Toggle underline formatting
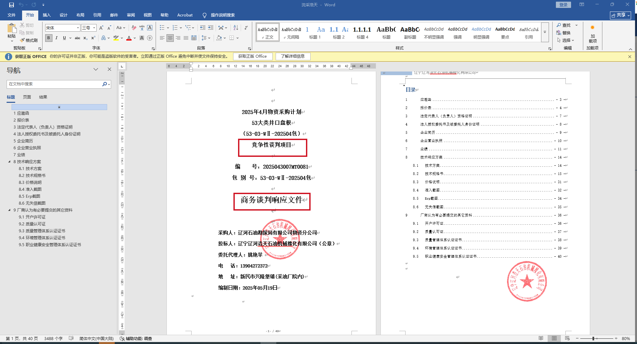The width and height of the screenshot is (637, 344). pos(64,38)
